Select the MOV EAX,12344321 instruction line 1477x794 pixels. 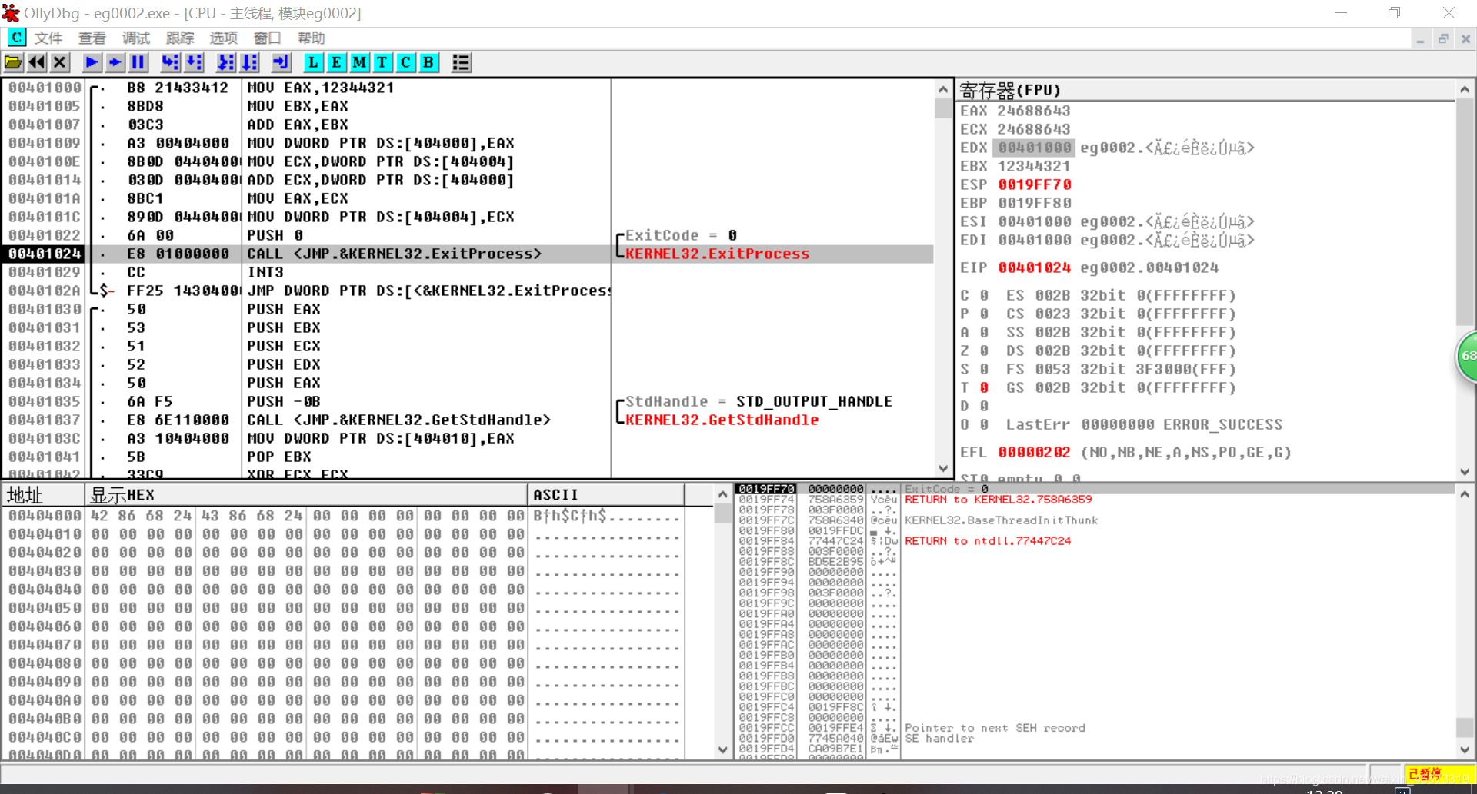click(x=467, y=88)
